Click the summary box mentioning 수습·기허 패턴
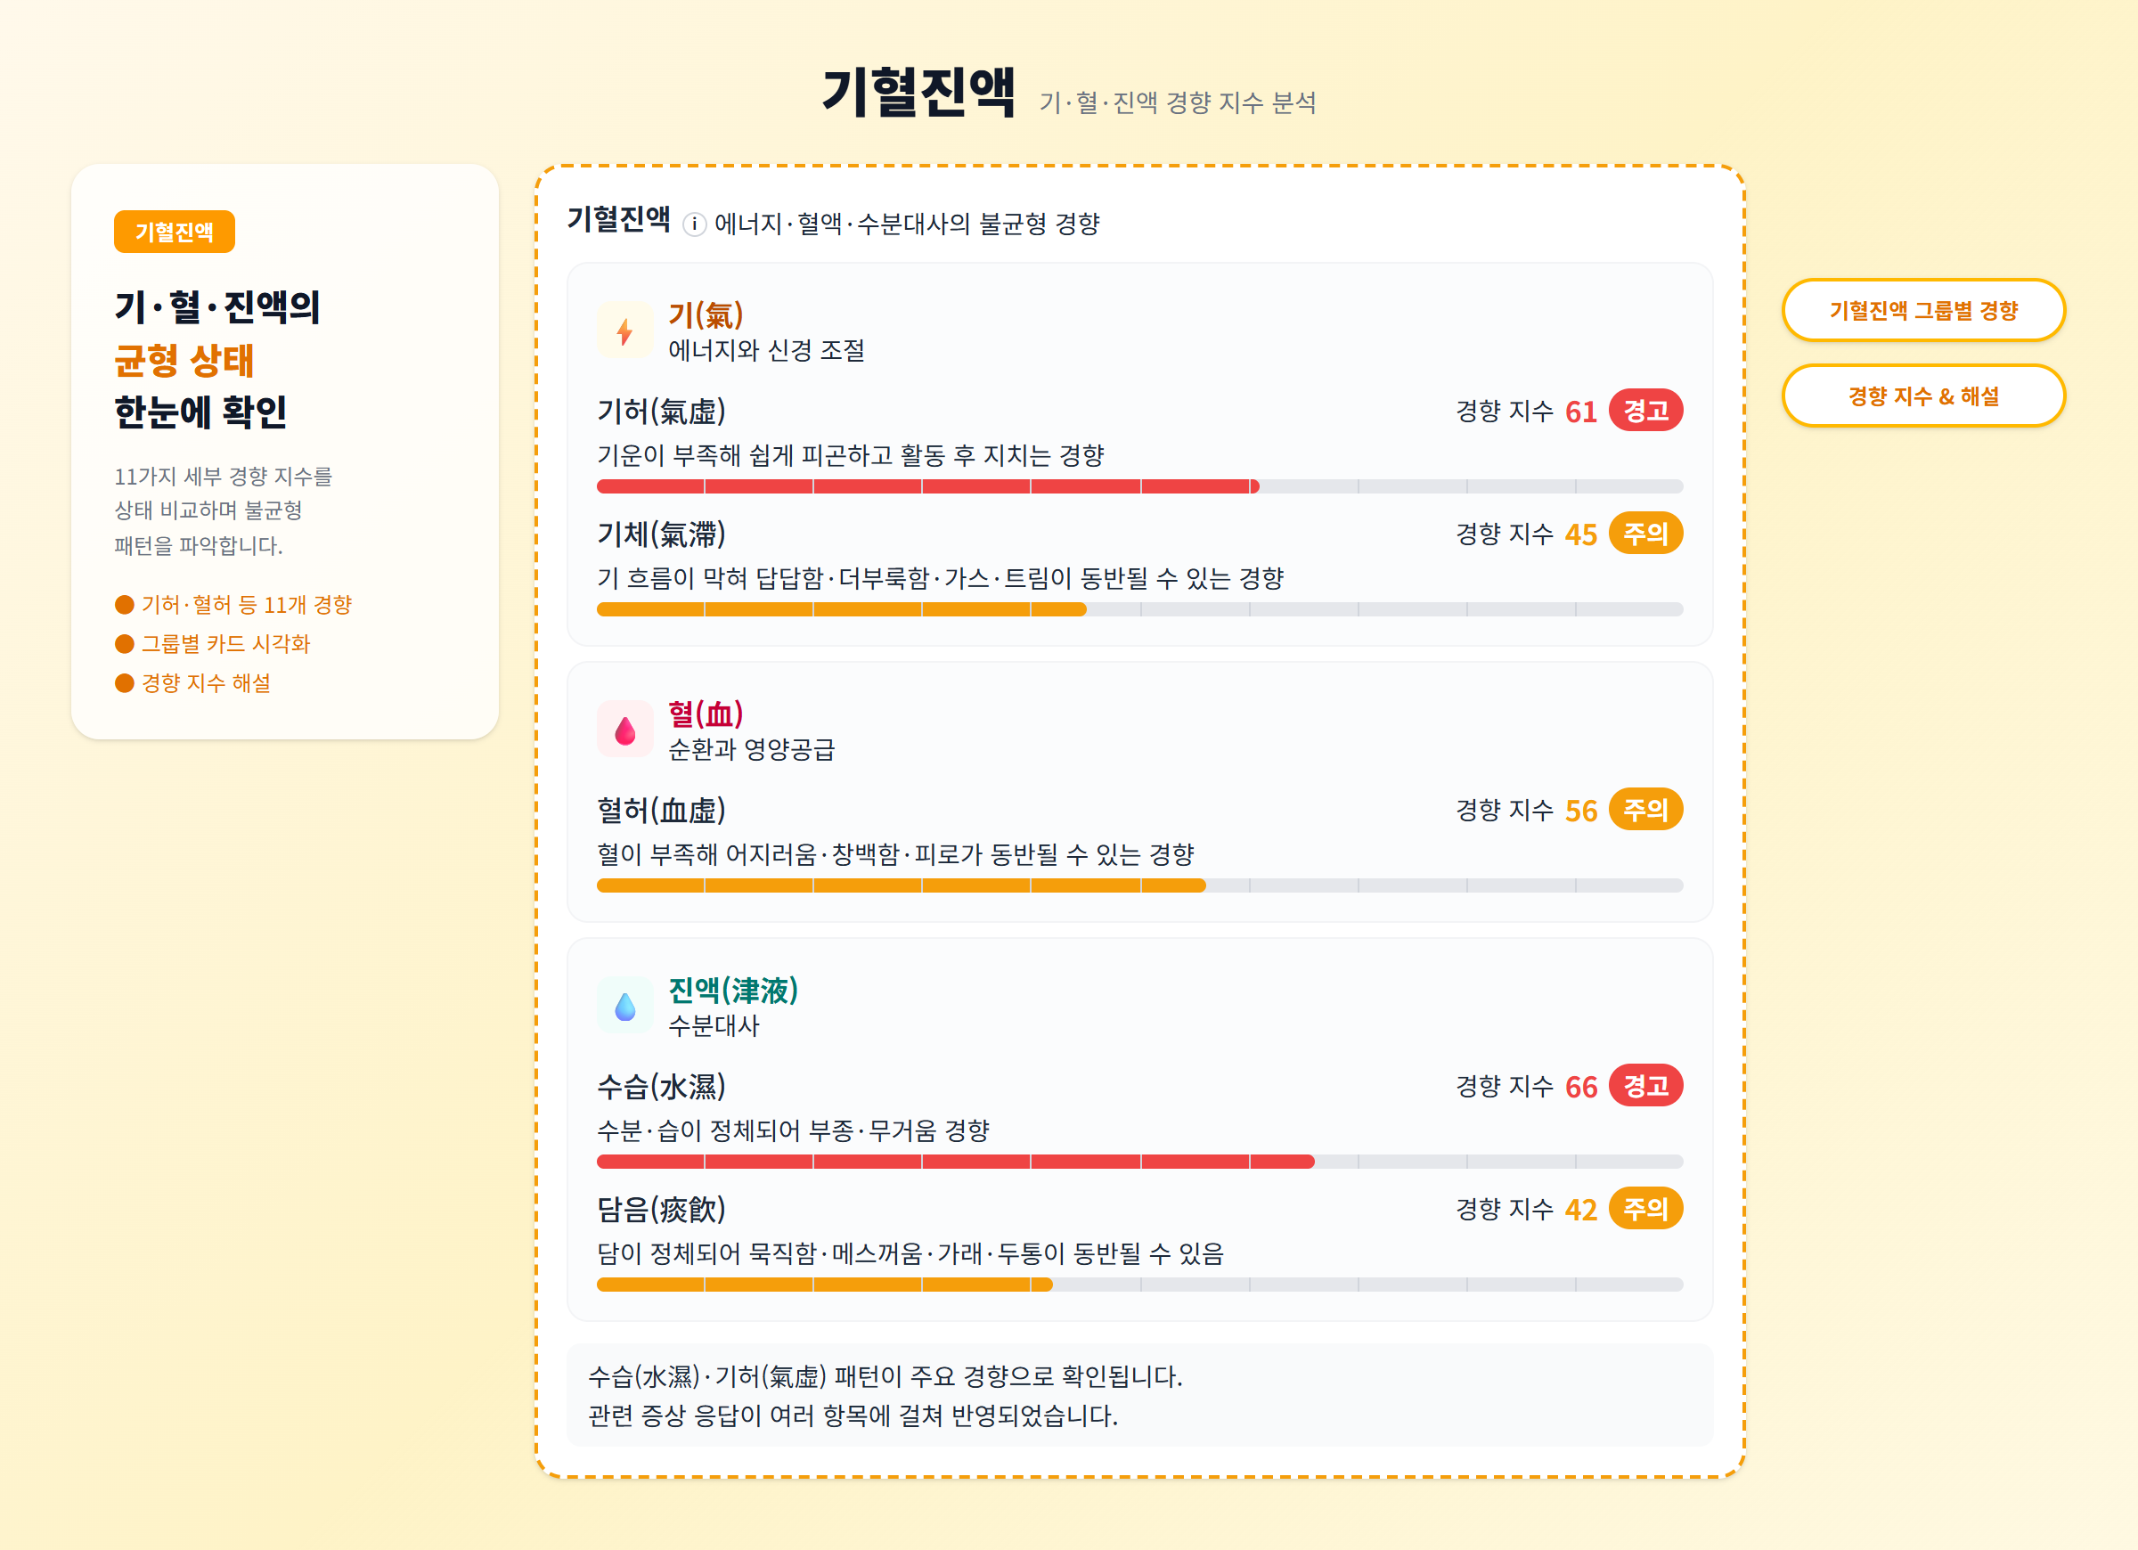The height and width of the screenshot is (1550, 2138). (1138, 1396)
